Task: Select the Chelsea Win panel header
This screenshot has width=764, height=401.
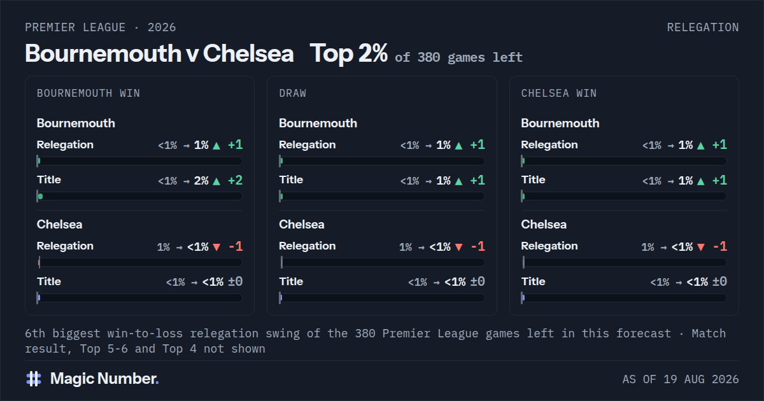Action: [559, 93]
